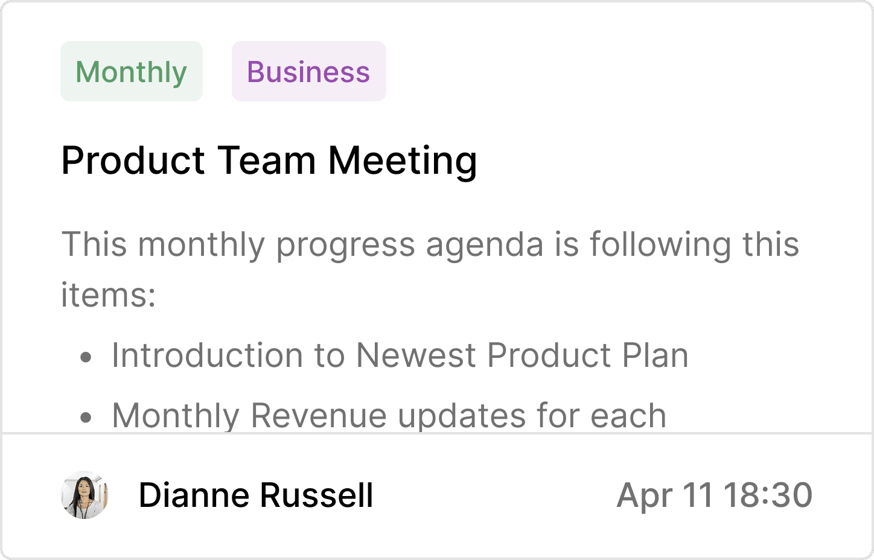Click the 'Apr 11' date in footer
Viewport: 874px width, 560px height.
click(x=665, y=496)
